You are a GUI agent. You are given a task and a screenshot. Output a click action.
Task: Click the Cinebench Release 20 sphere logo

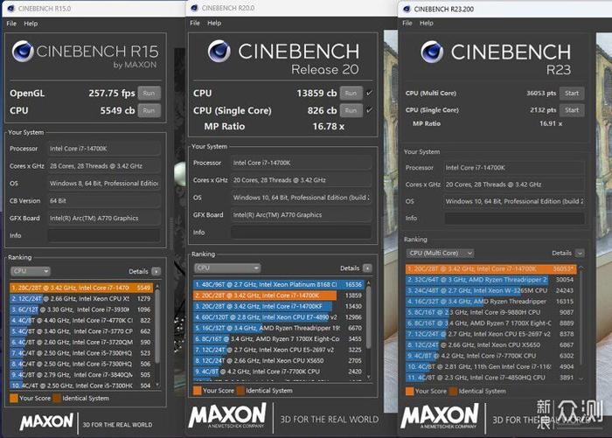(219, 51)
